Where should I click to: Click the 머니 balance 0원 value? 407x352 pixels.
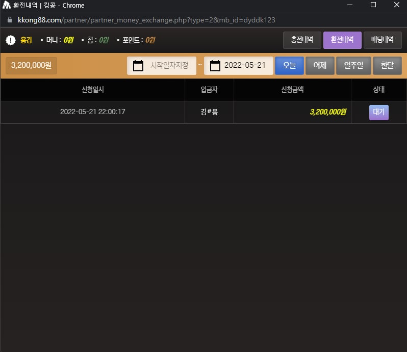[68, 40]
